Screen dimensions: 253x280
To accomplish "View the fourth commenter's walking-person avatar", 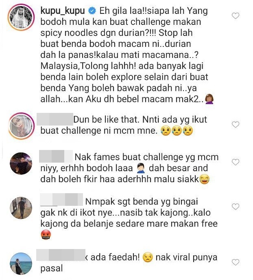I will [x=21, y=208].
